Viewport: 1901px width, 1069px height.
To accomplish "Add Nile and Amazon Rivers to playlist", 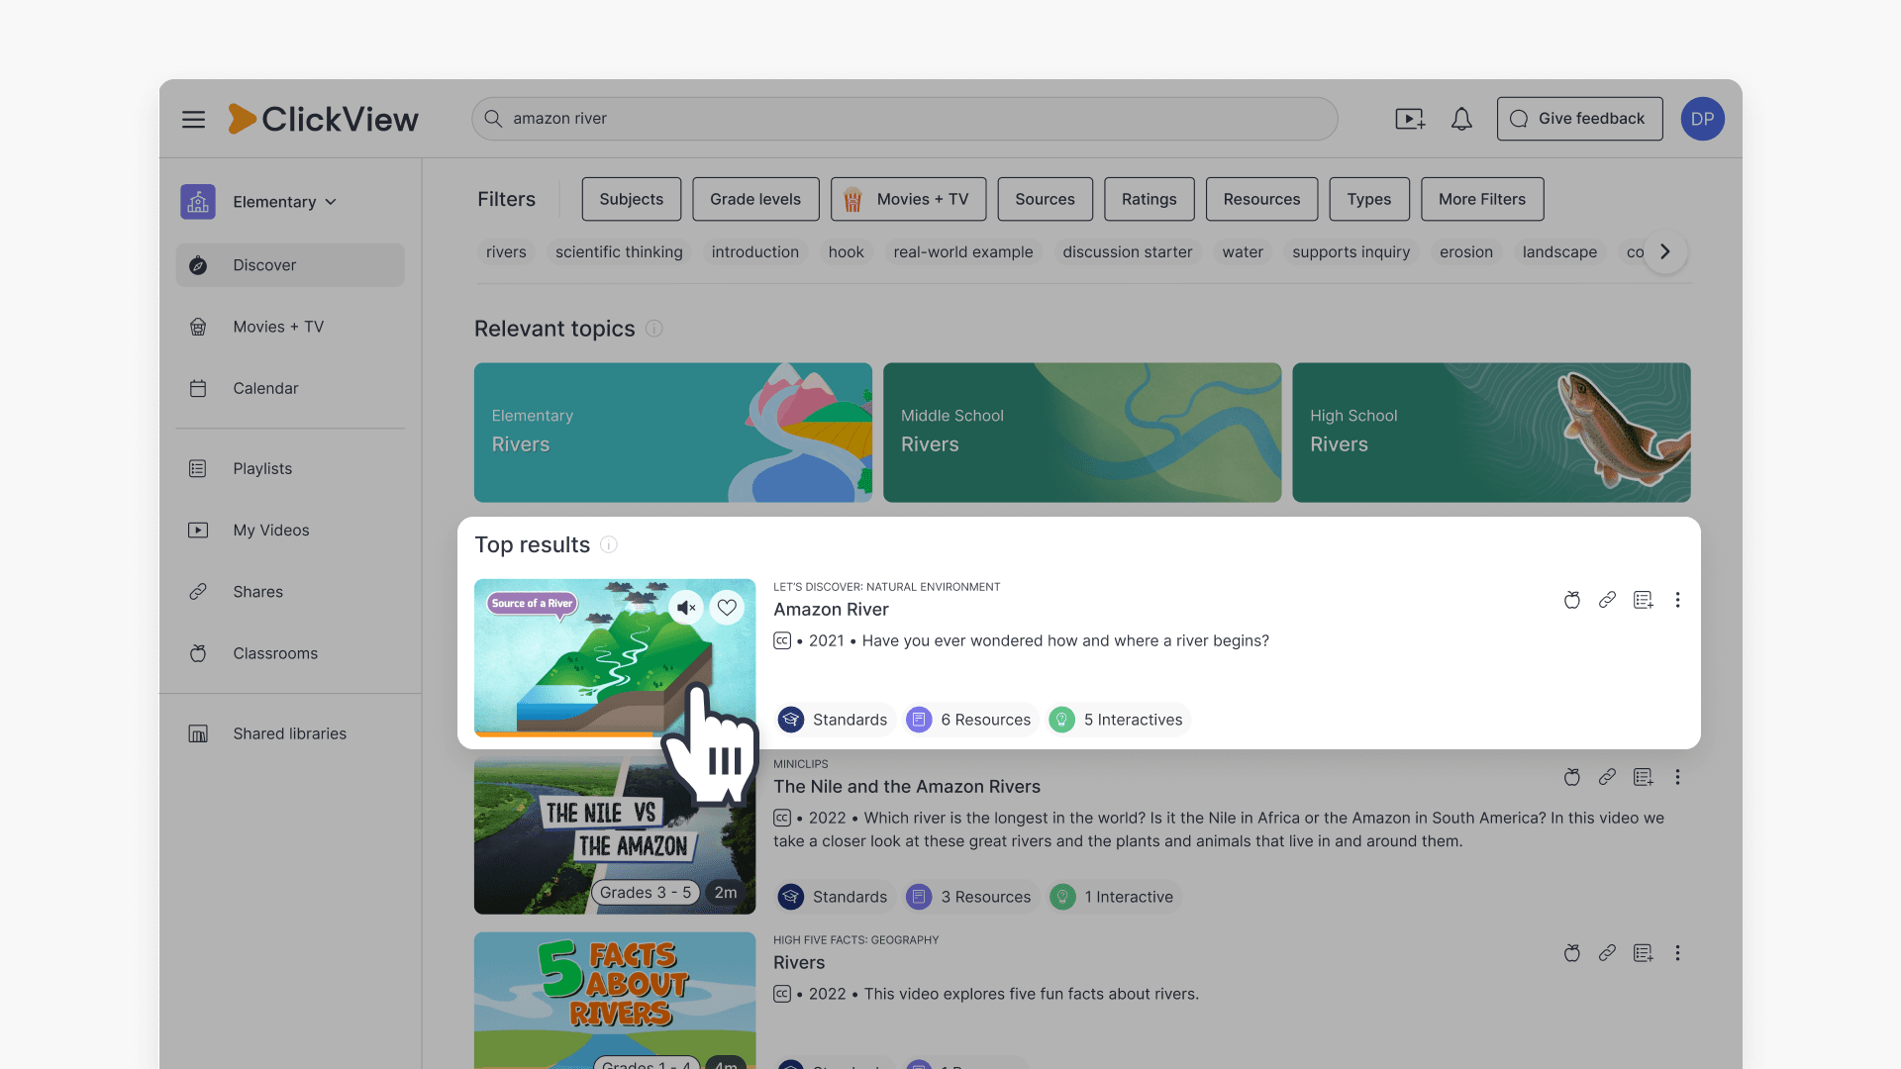I will [x=1643, y=777].
